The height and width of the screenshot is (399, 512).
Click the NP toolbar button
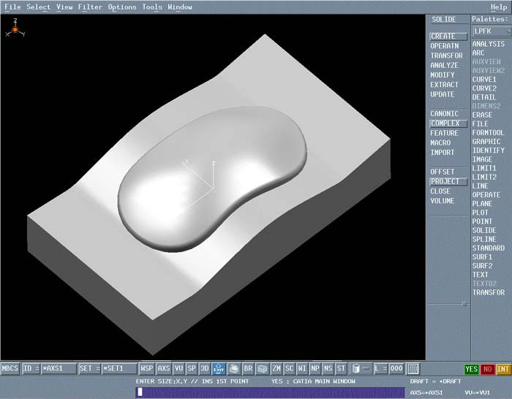tap(315, 369)
